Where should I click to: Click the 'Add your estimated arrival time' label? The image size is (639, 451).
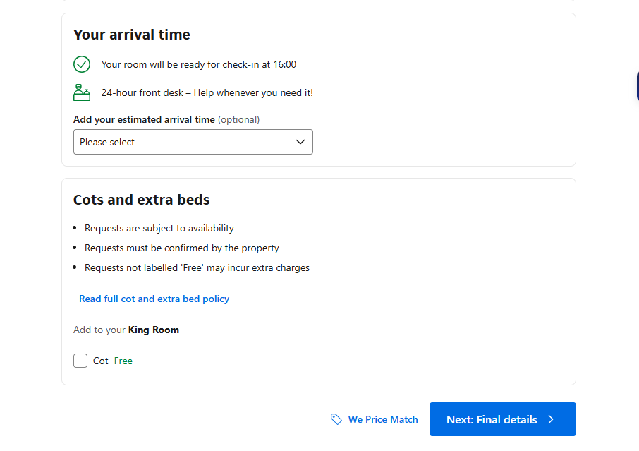pos(144,119)
